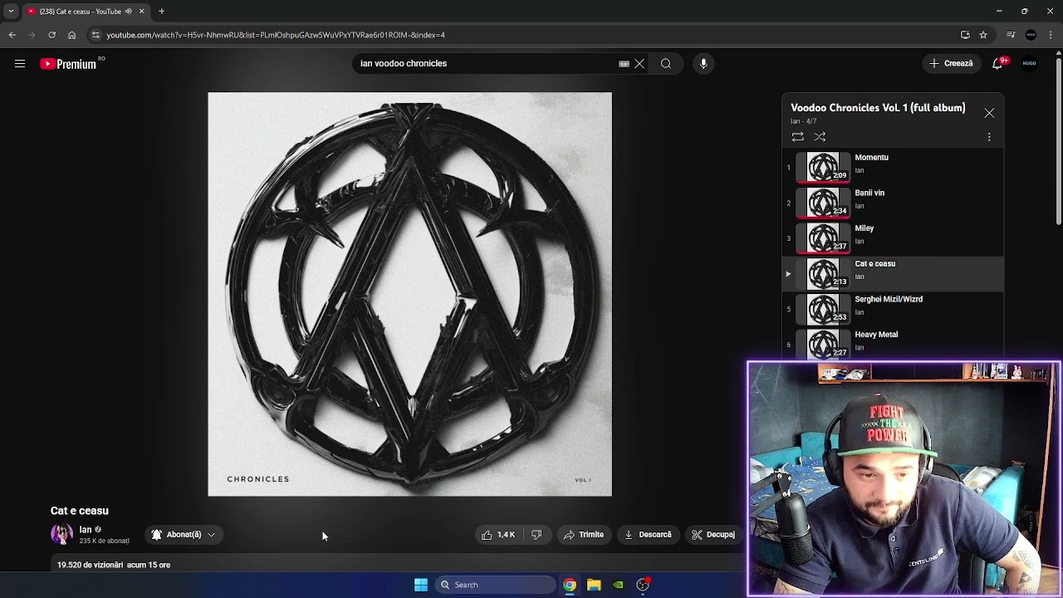The image size is (1063, 598).
Task: Click the Miley thumbnail showing 2:37
Action: 823,238
